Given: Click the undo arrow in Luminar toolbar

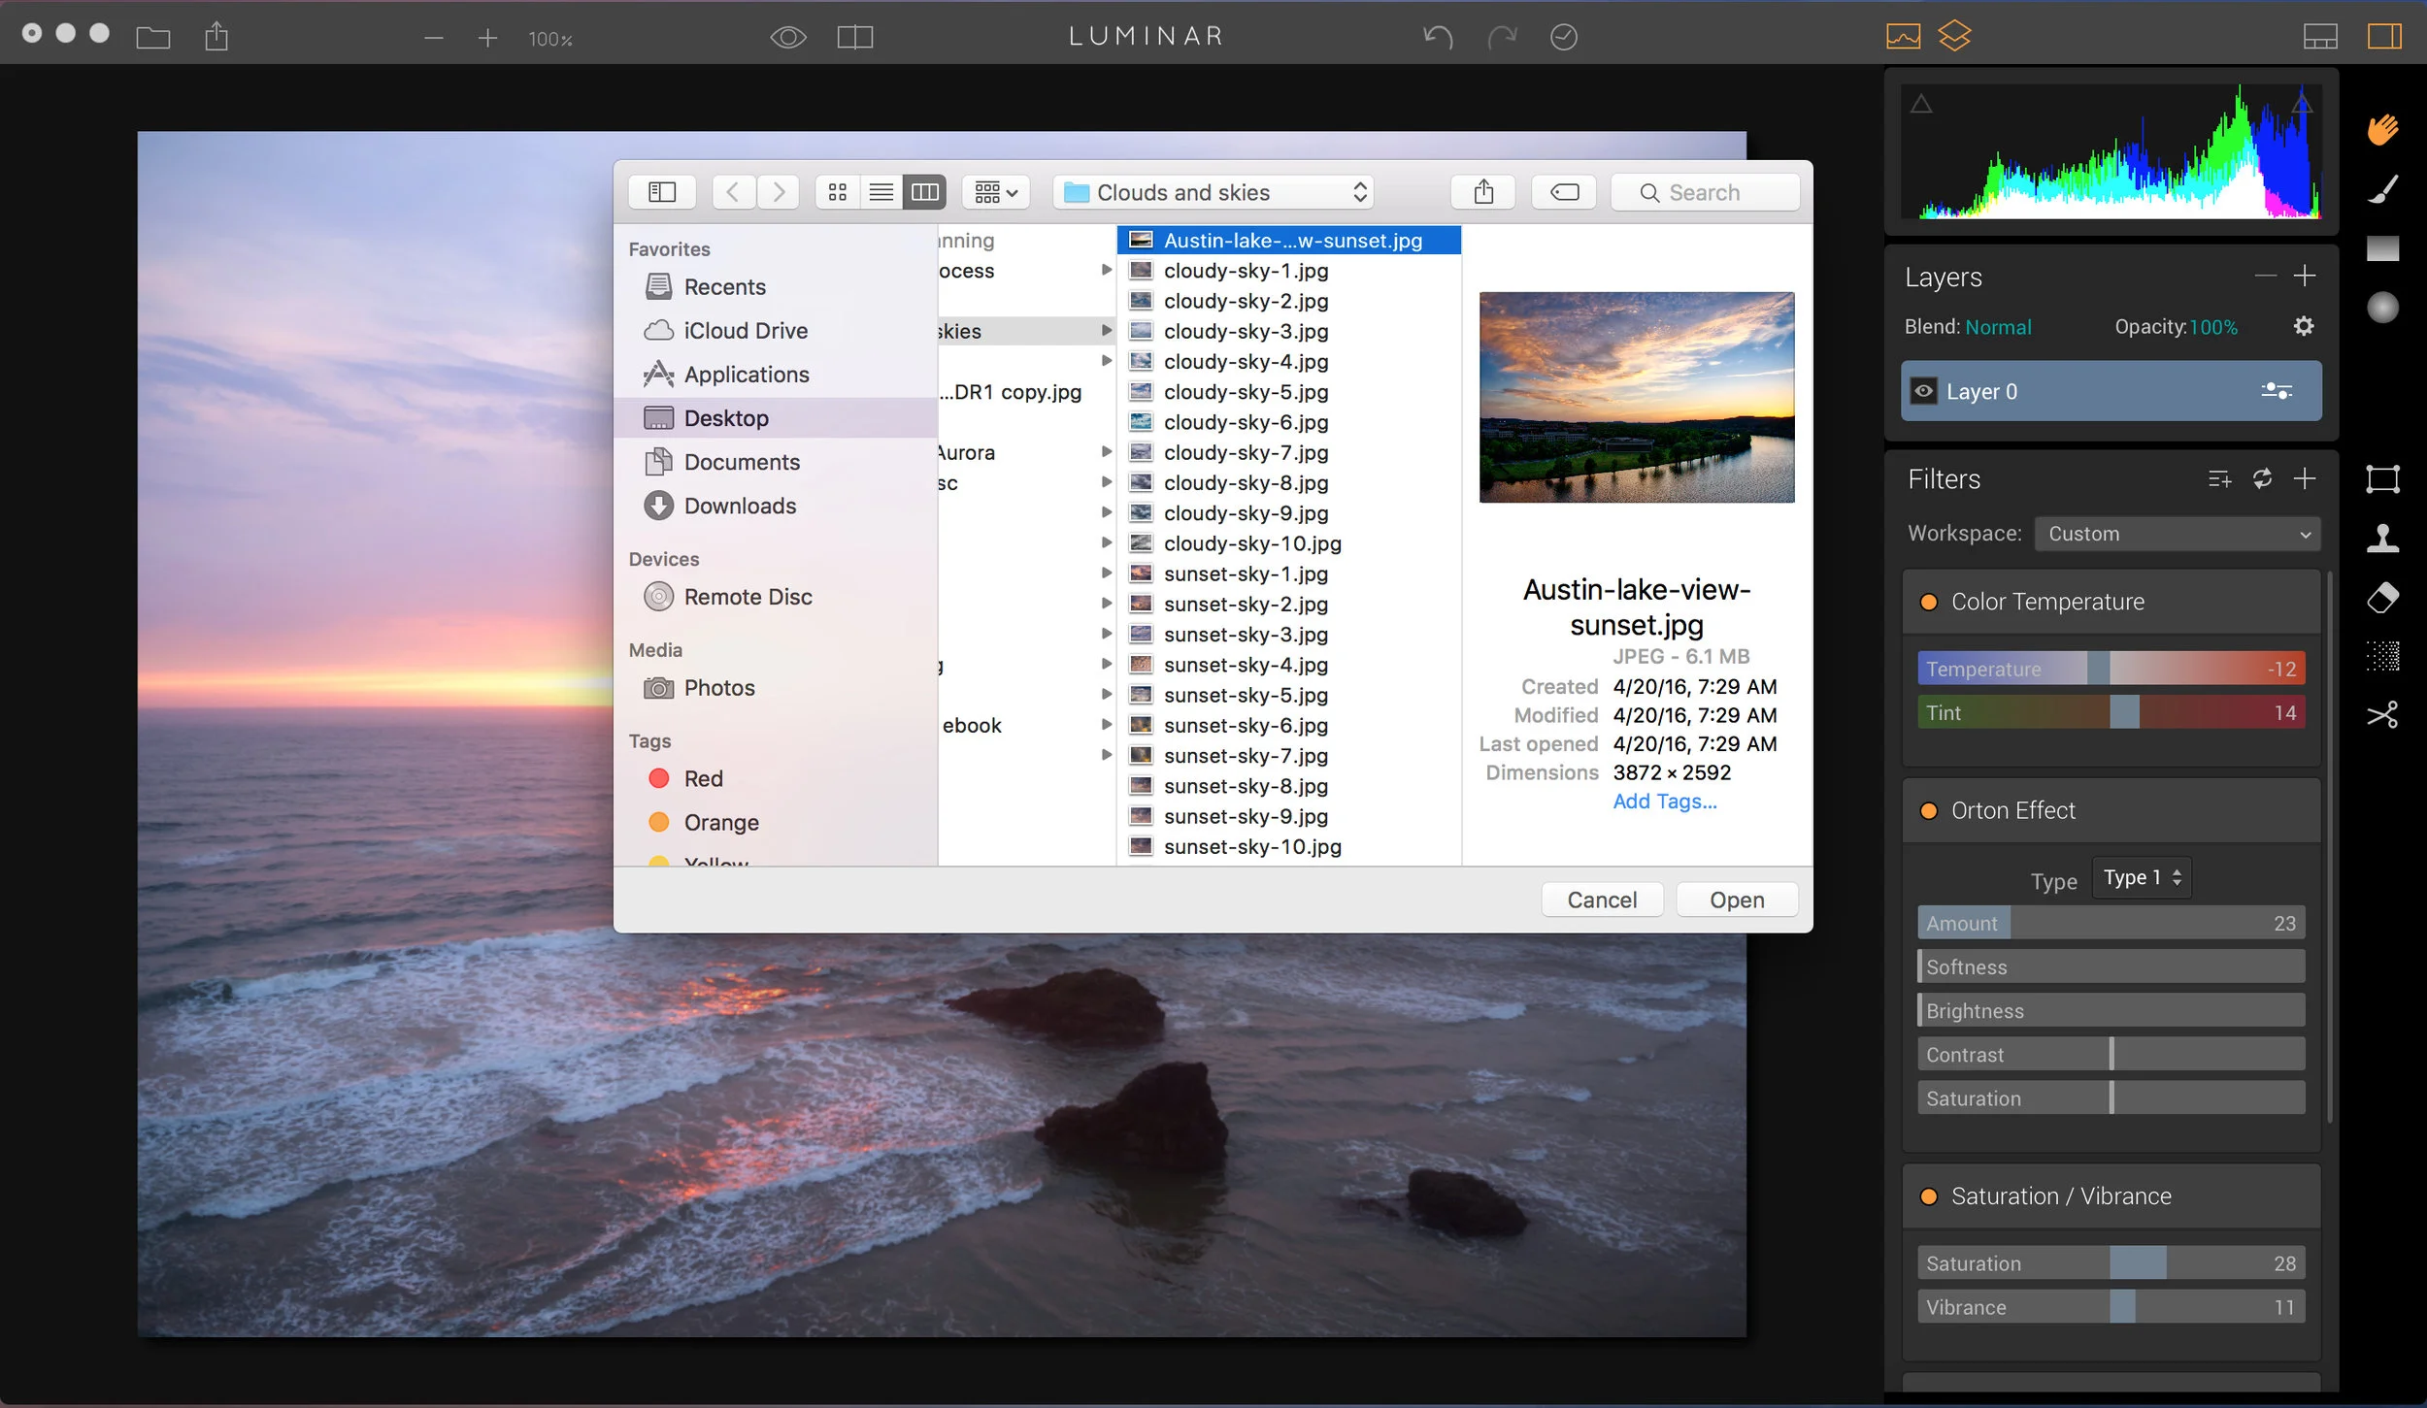Looking at the screenshot, I should pyautogui.click(x=1438, y=37).
